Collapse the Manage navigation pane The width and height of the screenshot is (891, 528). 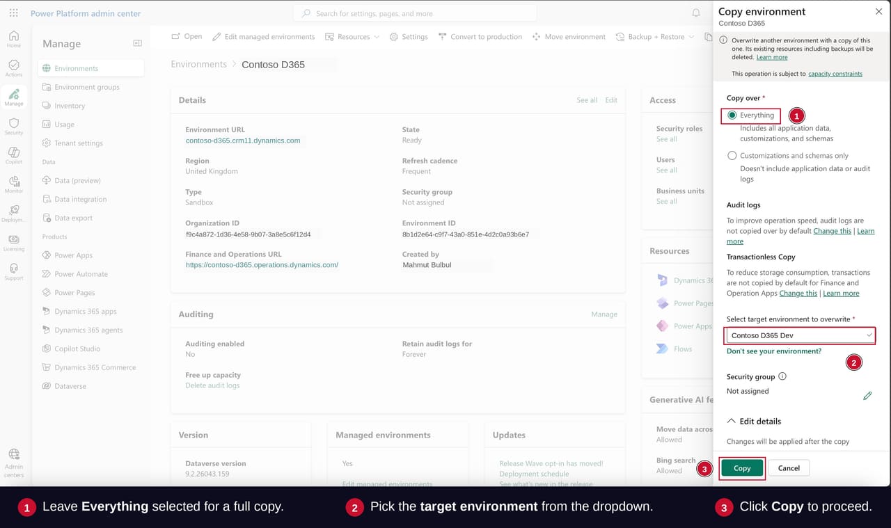click(137, 43)
